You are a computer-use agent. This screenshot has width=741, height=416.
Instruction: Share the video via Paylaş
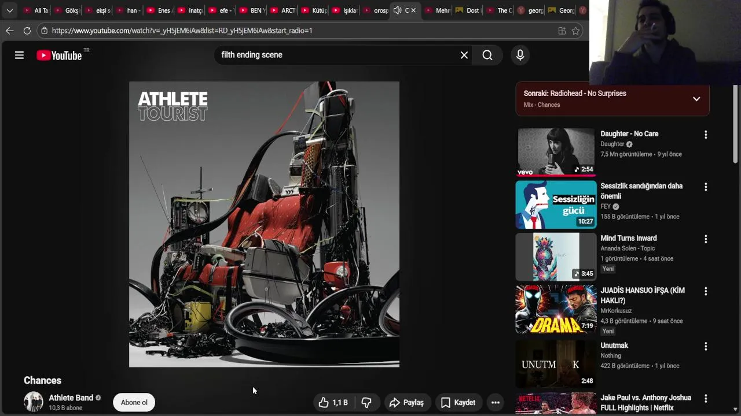(x=406, y=403)
